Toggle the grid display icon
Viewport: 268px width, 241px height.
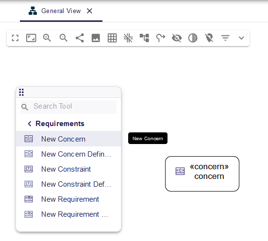112,38
